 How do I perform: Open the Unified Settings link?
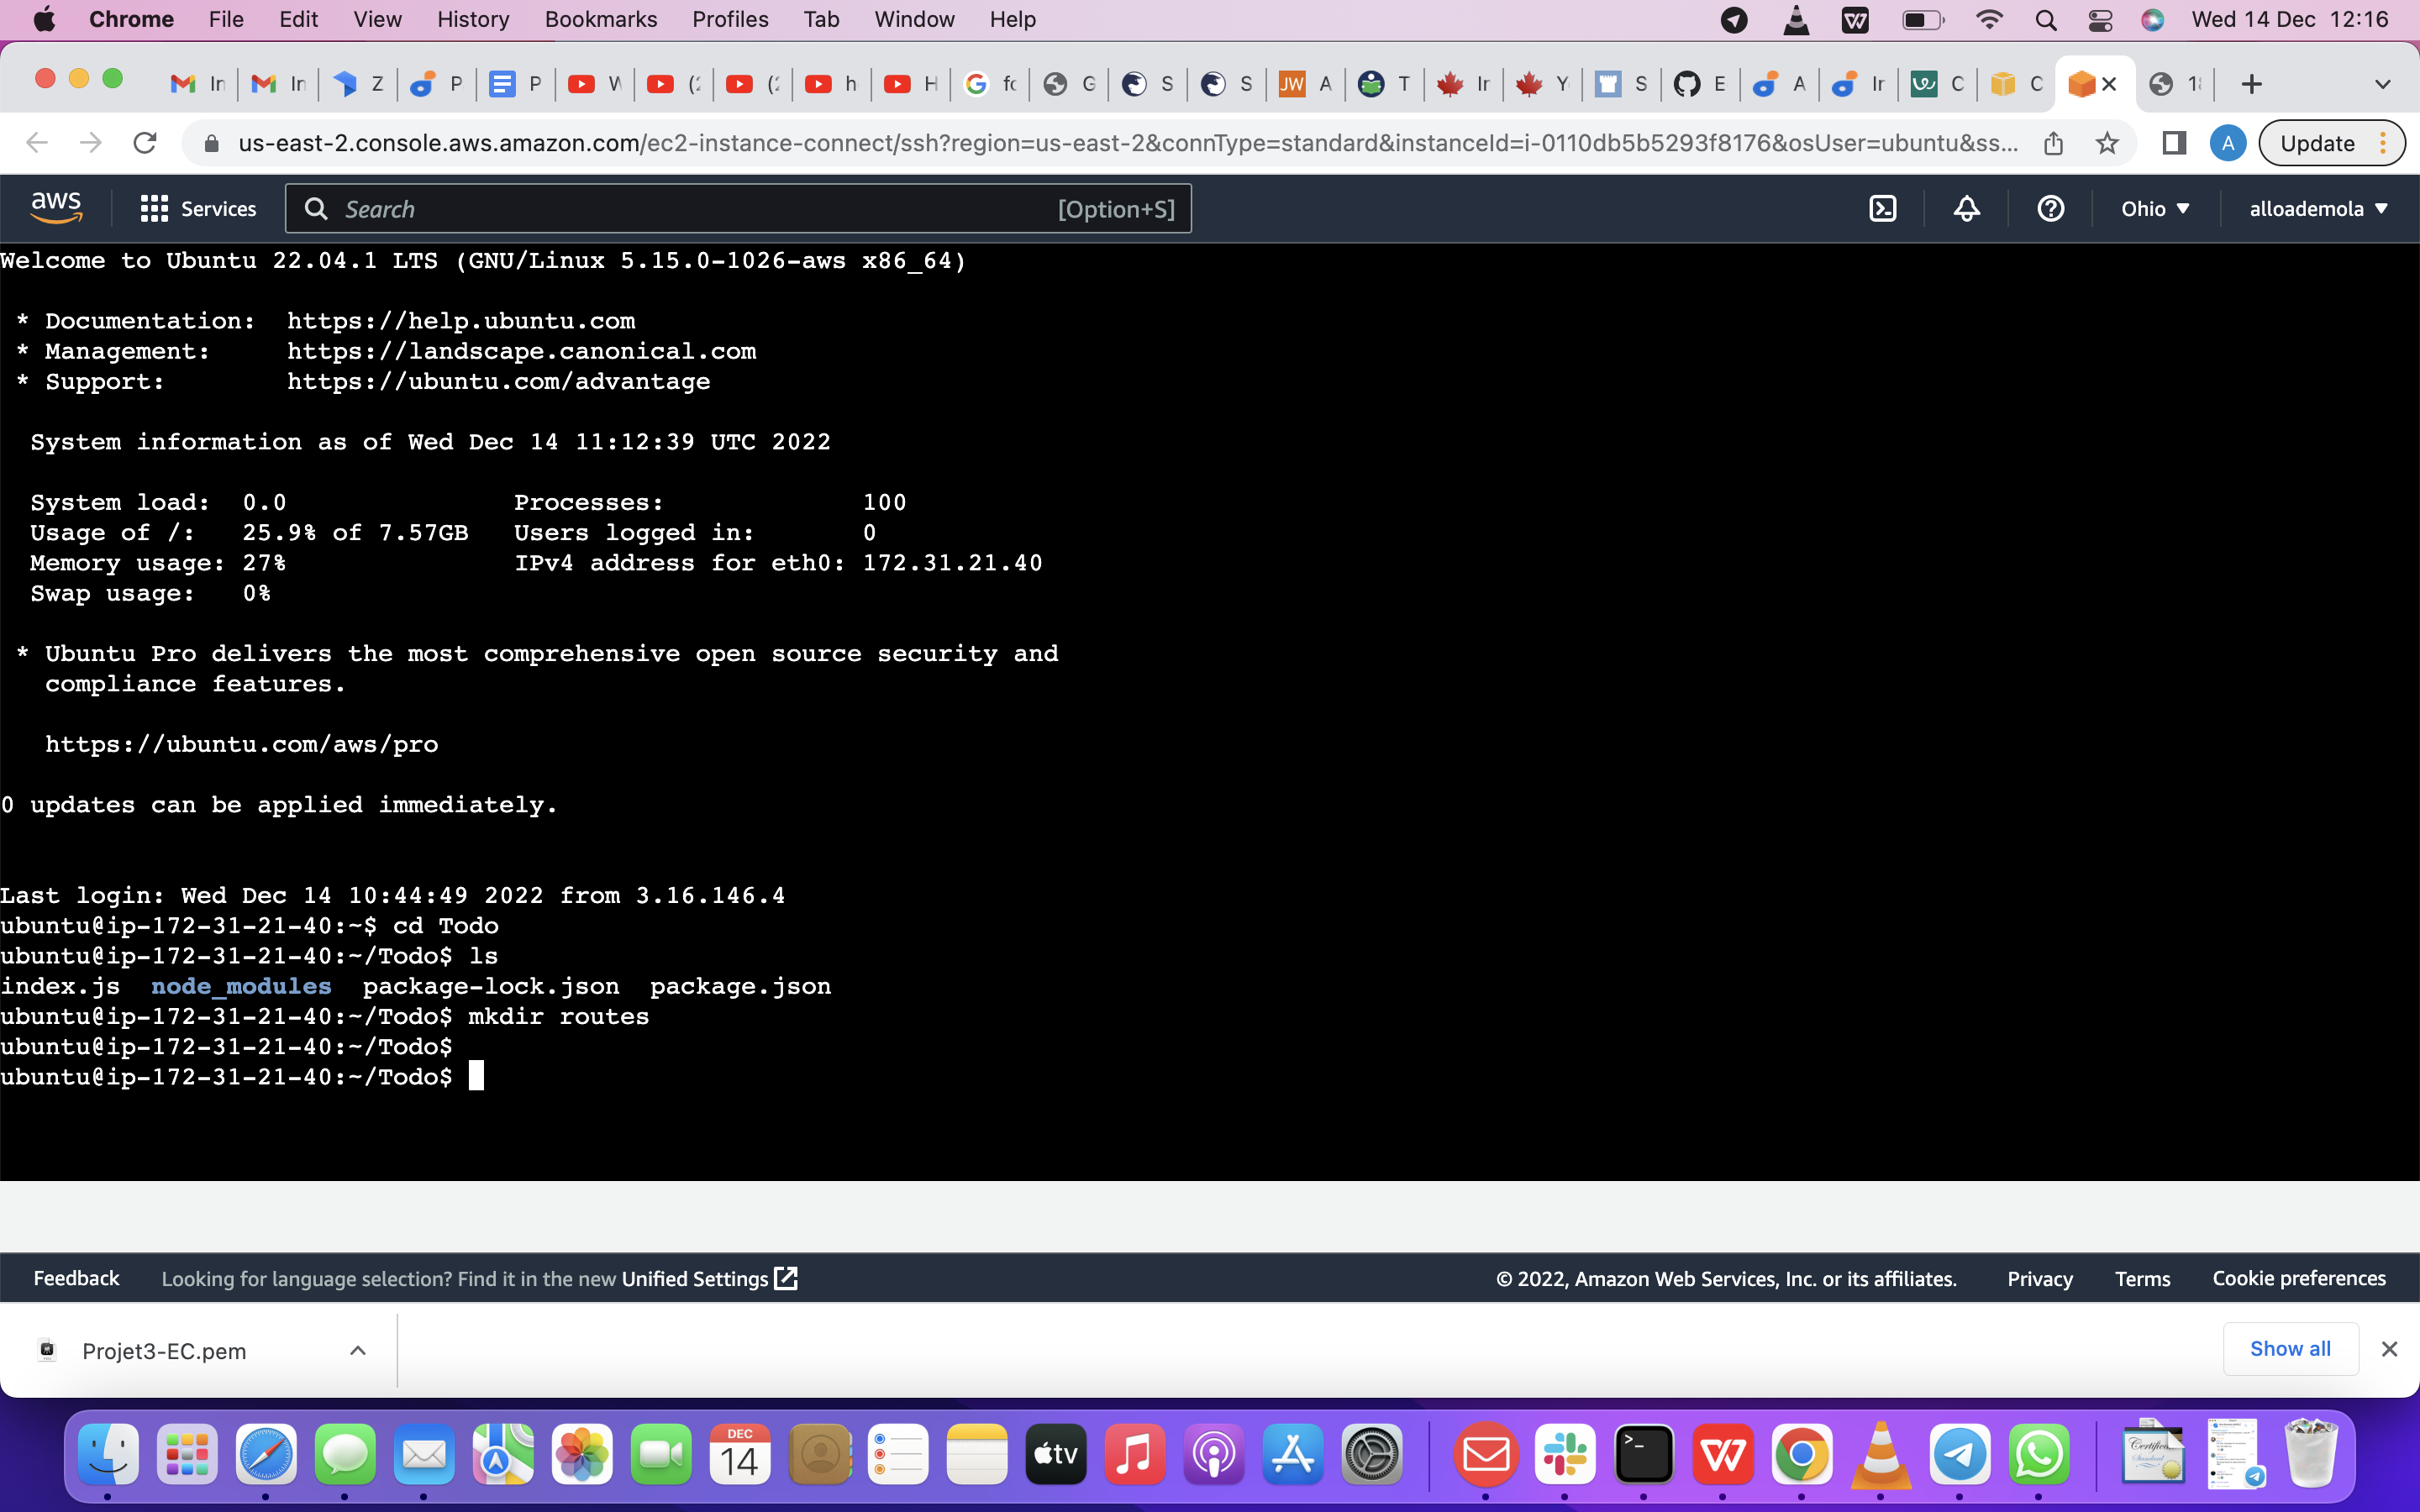coord(695,1278)
